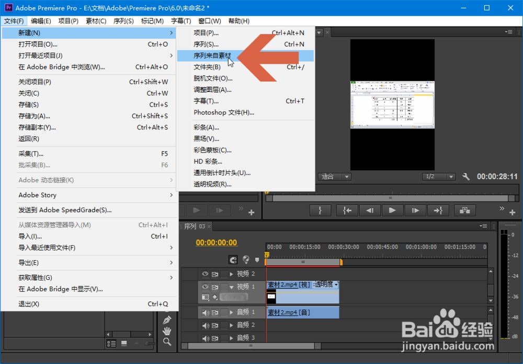Mute 音频 1 track speaker toggle
The width and height of the screenshot is (523, 364).
coord(206,312)
